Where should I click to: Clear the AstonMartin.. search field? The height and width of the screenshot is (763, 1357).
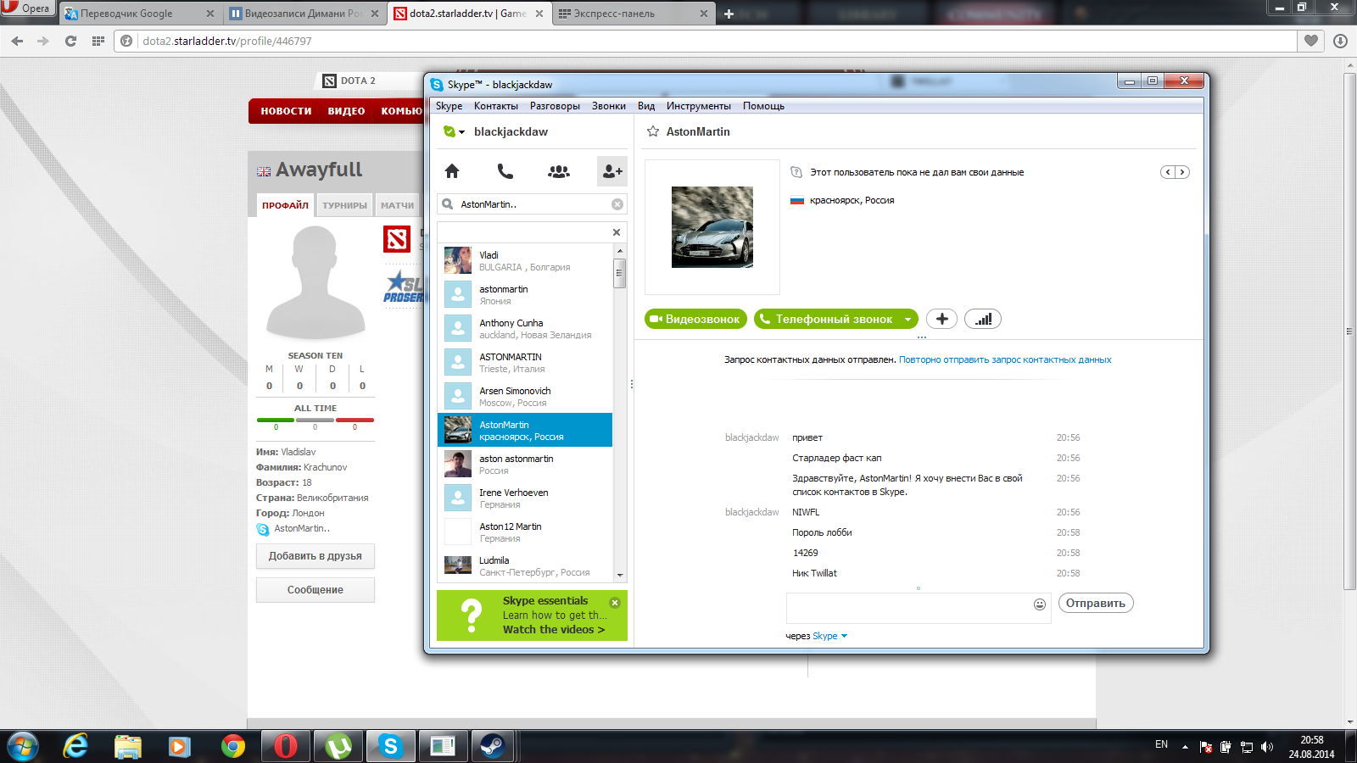click(617, 204)
